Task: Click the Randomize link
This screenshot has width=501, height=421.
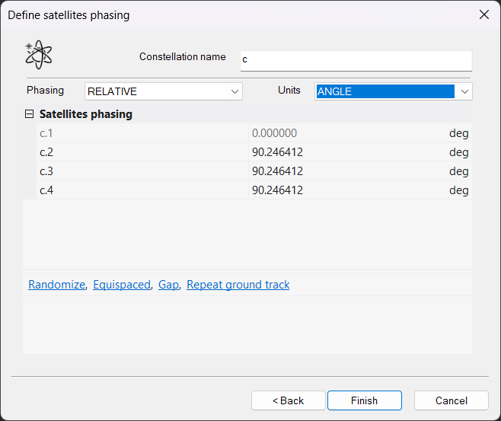Action: [x=56, y=285]
